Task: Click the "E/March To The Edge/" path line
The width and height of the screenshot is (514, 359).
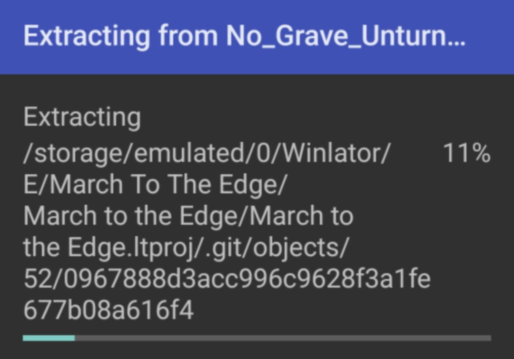Action: [x=155, y=185]
